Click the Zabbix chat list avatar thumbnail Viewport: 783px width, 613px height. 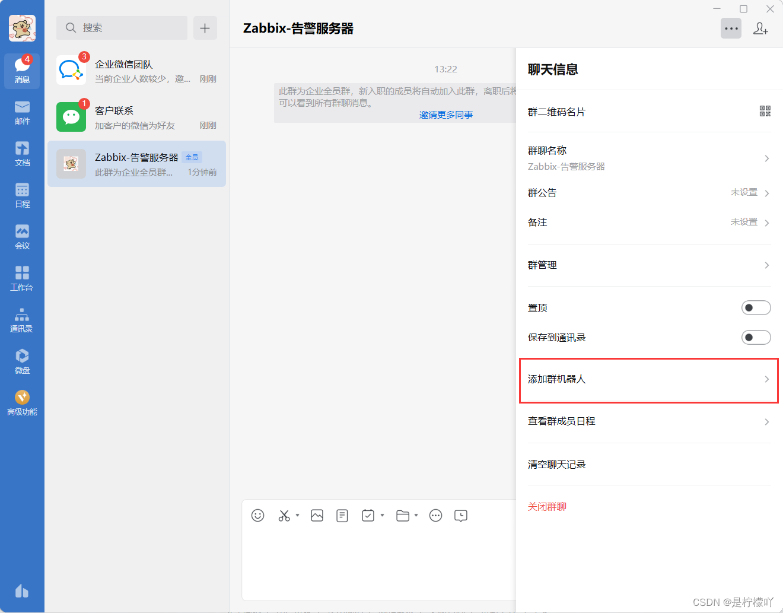(71, 164)
